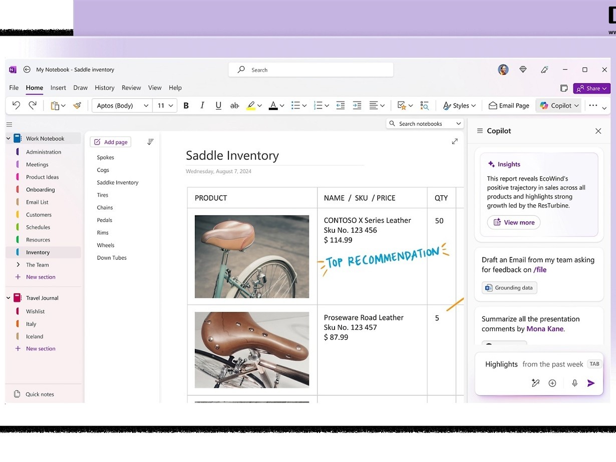Viewport: 616px width, 462px height.
Task: Expand the page to full view
Action: click(455, 142)
